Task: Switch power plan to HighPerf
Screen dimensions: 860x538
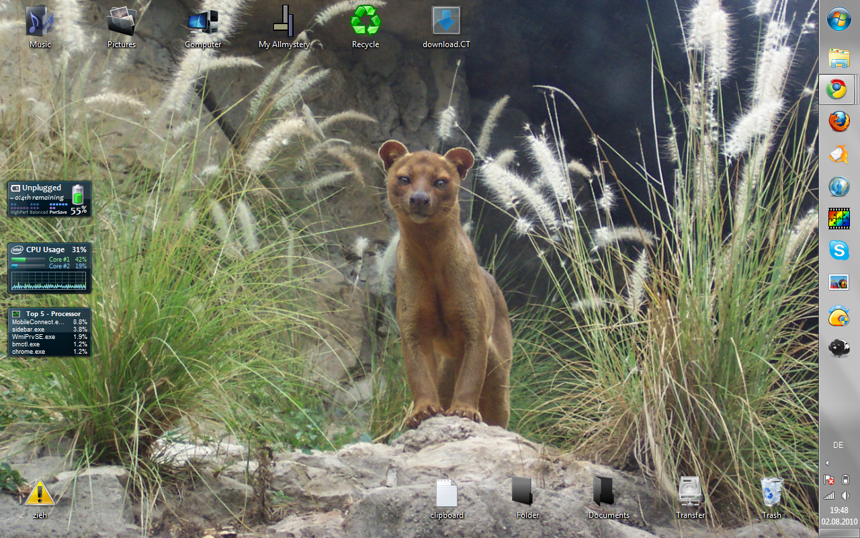Action: [19, 213]
